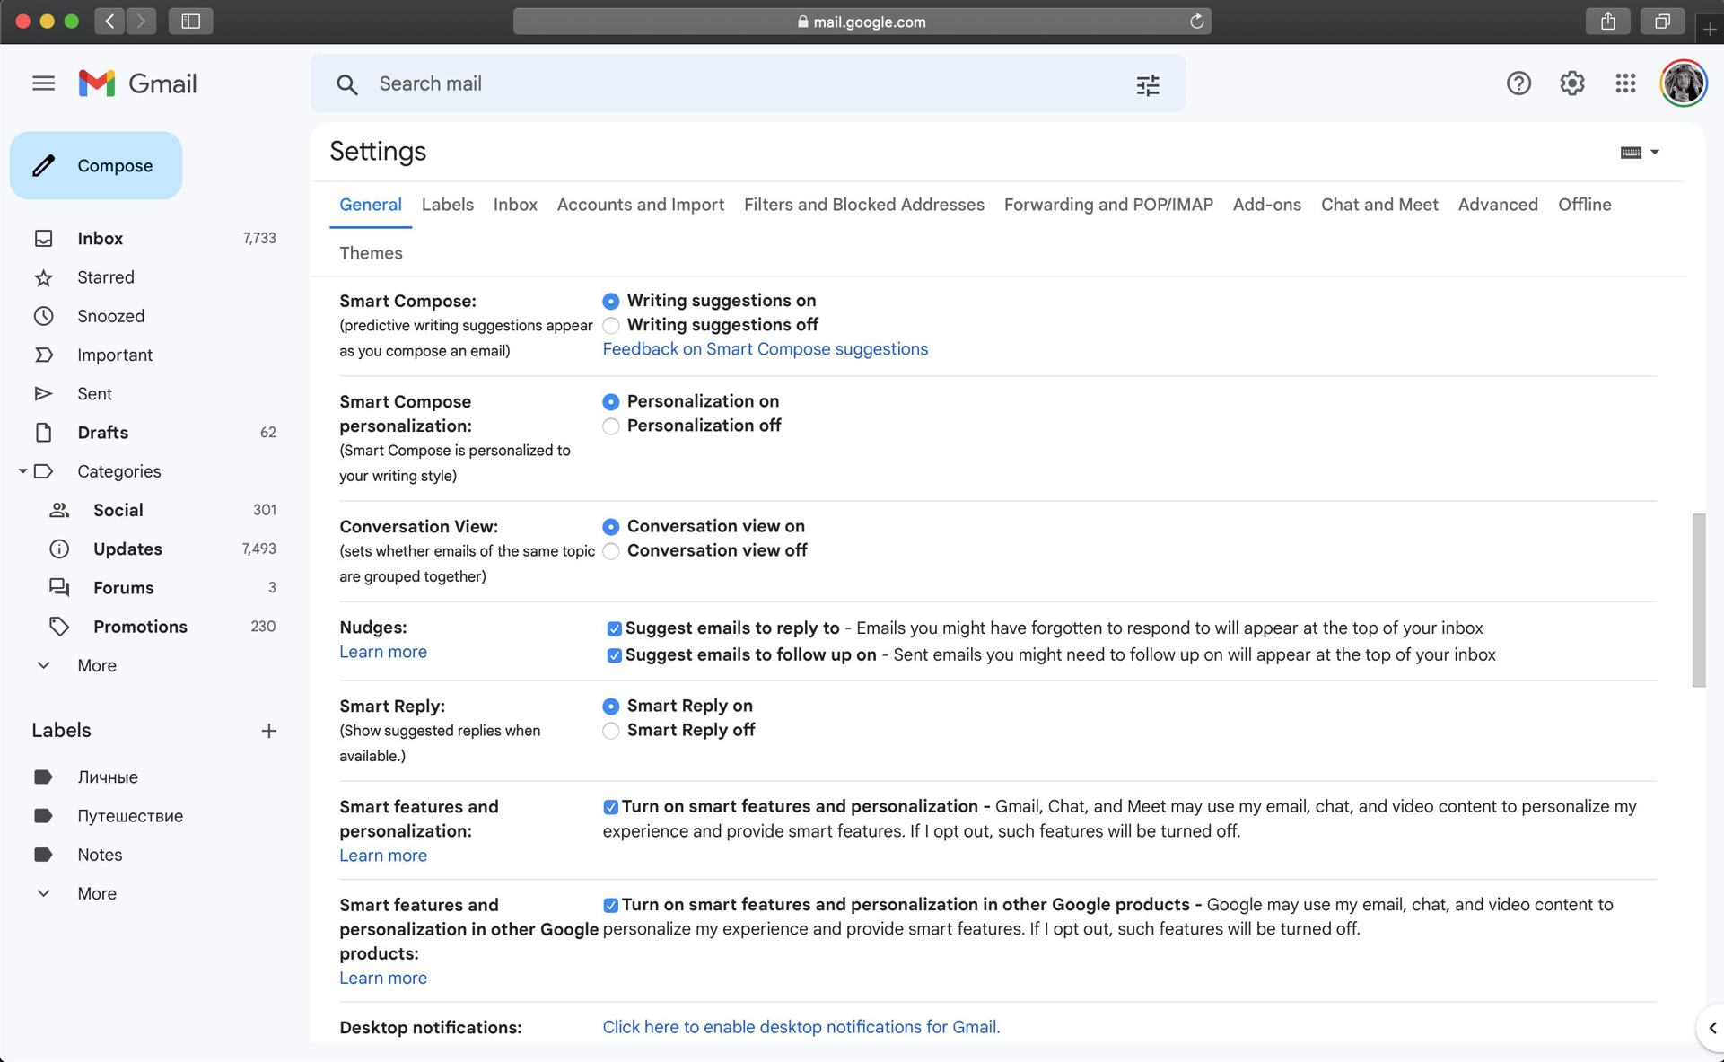Click the Nudges Learn more button
Viewport: 1724px width, 1062px height.
pos(383,653)
